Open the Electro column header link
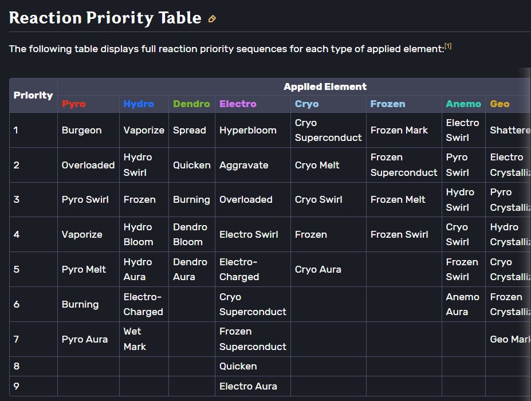The height and width of the screenshot is (401, 531). [x=238, y=104]
